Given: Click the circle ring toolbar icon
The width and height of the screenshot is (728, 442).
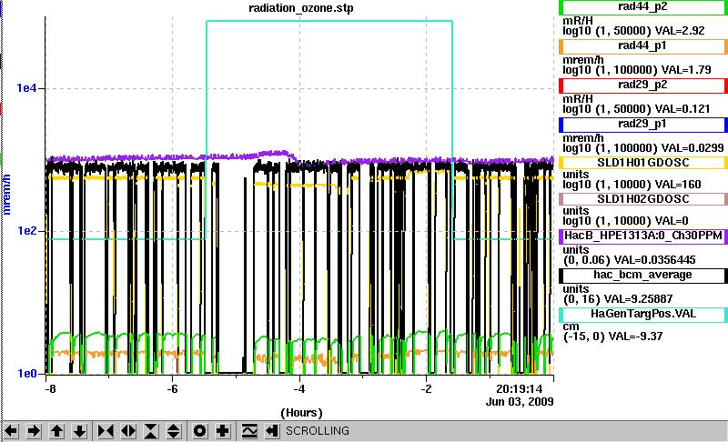Looking at the screenshot, I should (x=200, y=431).
